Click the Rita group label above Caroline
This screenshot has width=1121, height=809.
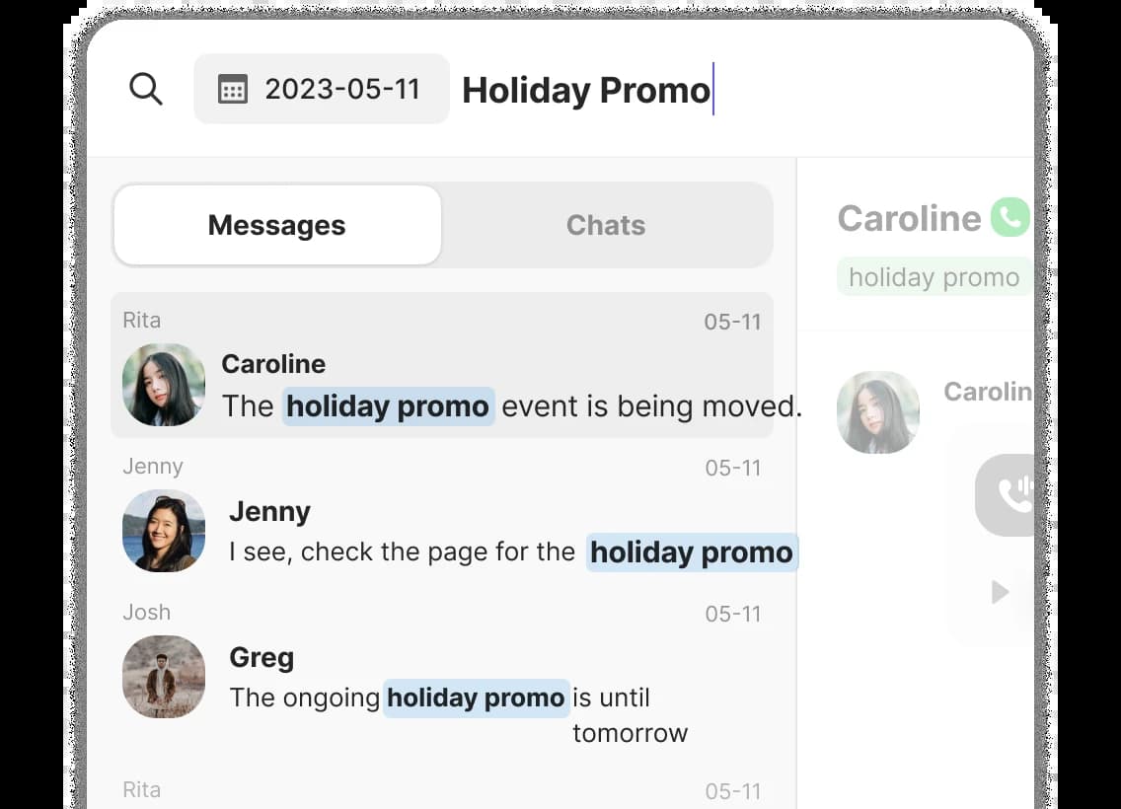(x=142, y=320)
